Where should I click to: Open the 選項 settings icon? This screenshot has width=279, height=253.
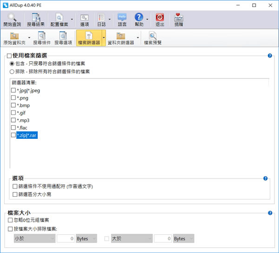(84, 18)
